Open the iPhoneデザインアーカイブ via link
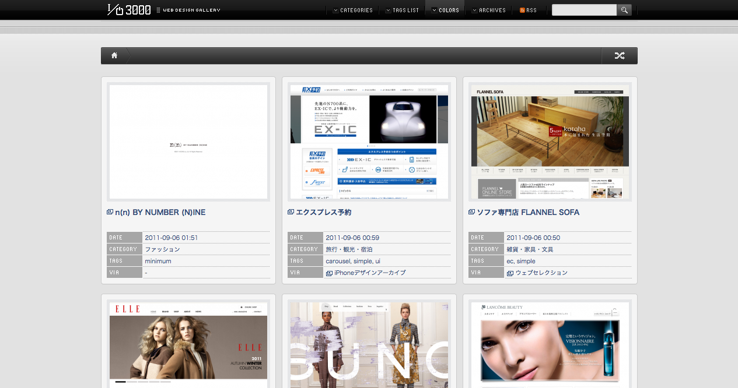 point(370,273)
